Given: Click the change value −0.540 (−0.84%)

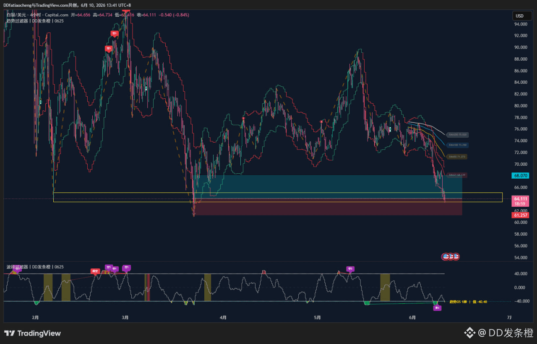Looking at the screenshot, I should tap(174, 15).
